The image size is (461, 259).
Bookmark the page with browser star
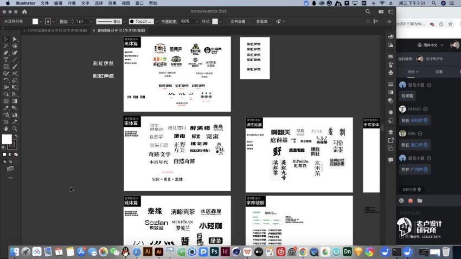pos(450,24)
